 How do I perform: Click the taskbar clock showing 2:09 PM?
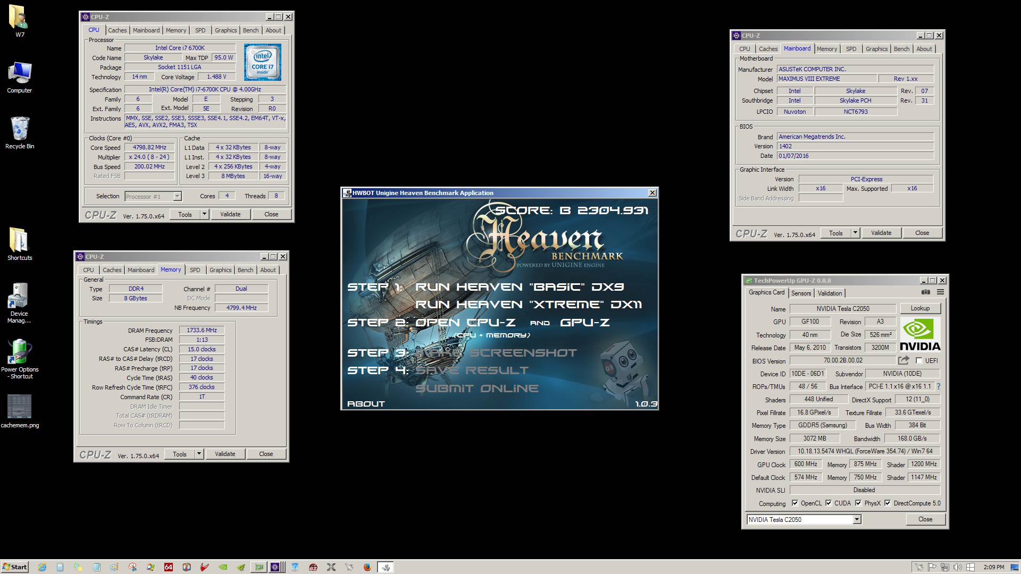[x=993, y=567]
